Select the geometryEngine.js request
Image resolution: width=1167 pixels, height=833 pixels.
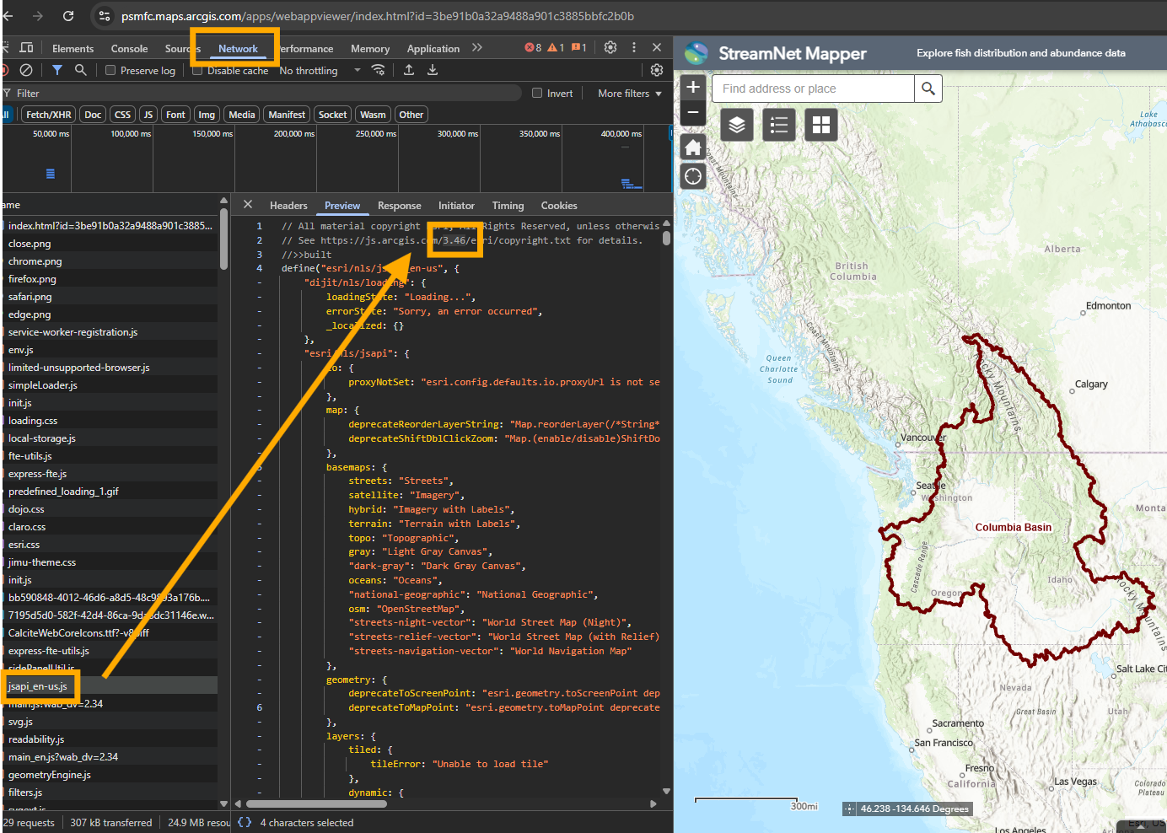(x=110, y=774)
